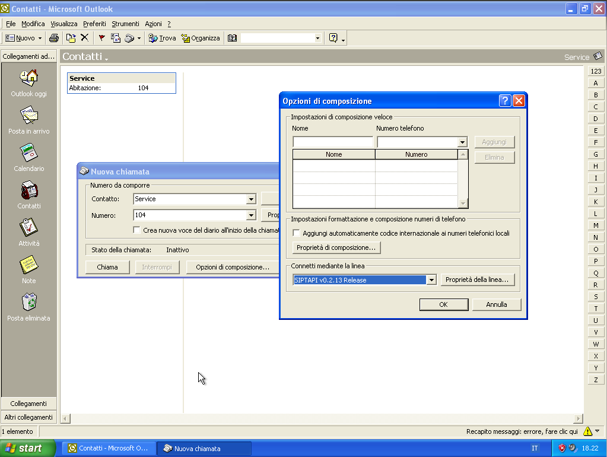Click the 123 index button
607x457 pixels.
(x=596, y=71)
